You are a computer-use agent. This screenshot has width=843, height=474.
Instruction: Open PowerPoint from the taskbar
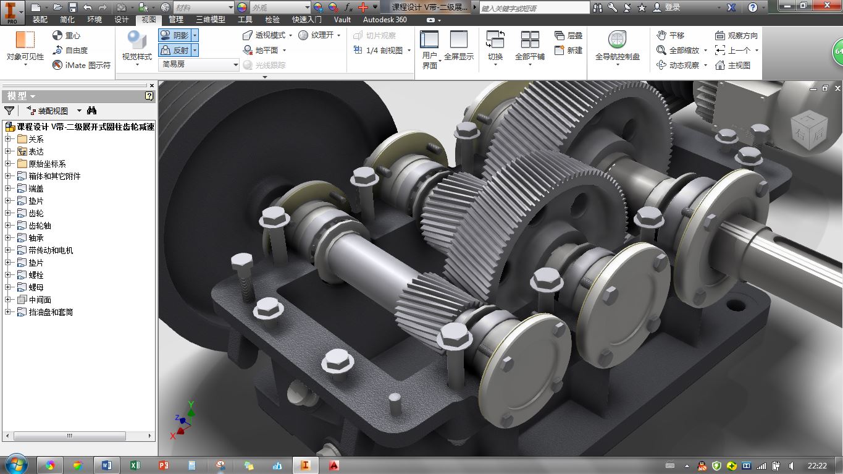click(164, 465)
